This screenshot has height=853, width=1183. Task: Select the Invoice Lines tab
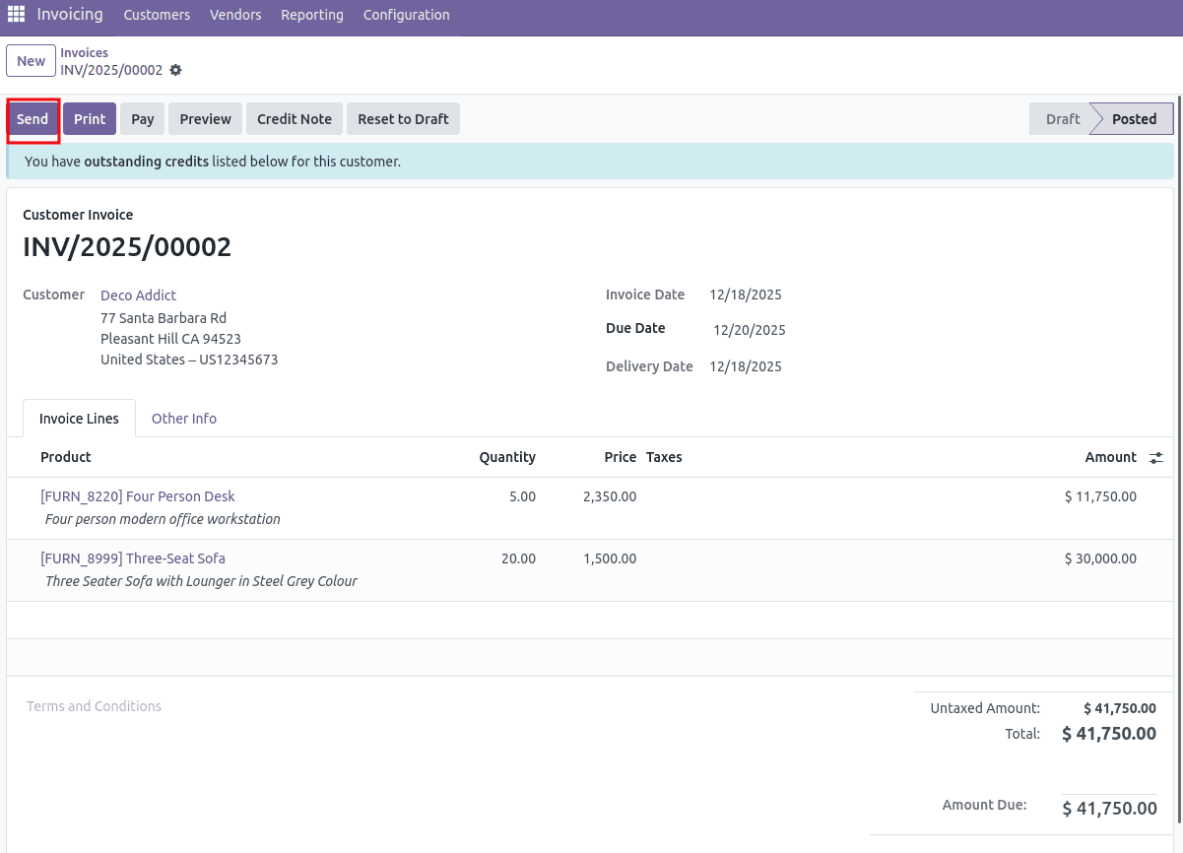coord(79,418)
